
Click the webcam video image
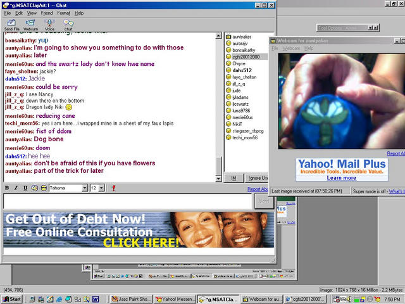coord(342,101)
